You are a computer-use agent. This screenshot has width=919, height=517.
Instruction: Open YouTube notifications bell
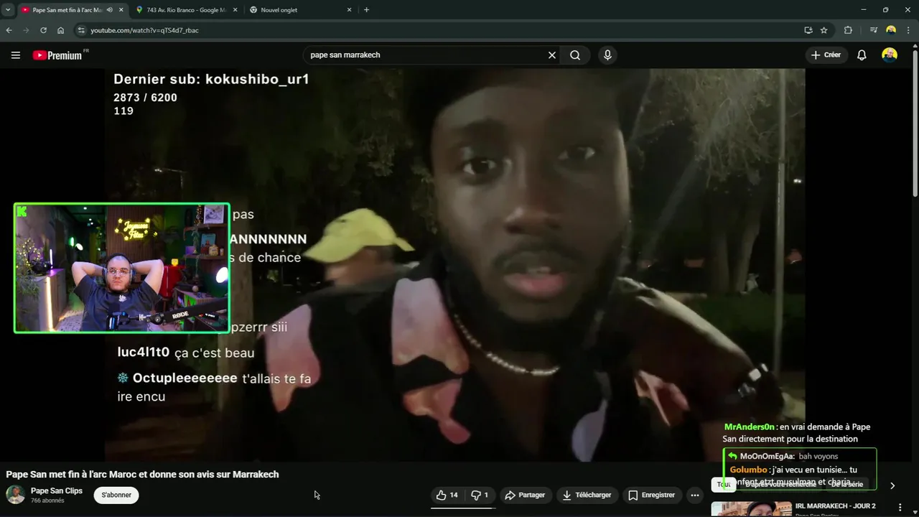pyautogui.click(x=862, y=55)
